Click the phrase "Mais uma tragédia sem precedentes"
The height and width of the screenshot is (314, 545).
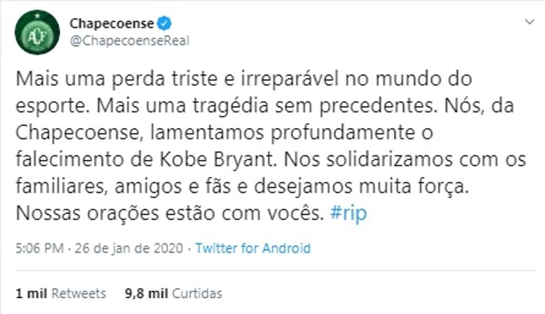pyautogui.click(x=252, y=104)
